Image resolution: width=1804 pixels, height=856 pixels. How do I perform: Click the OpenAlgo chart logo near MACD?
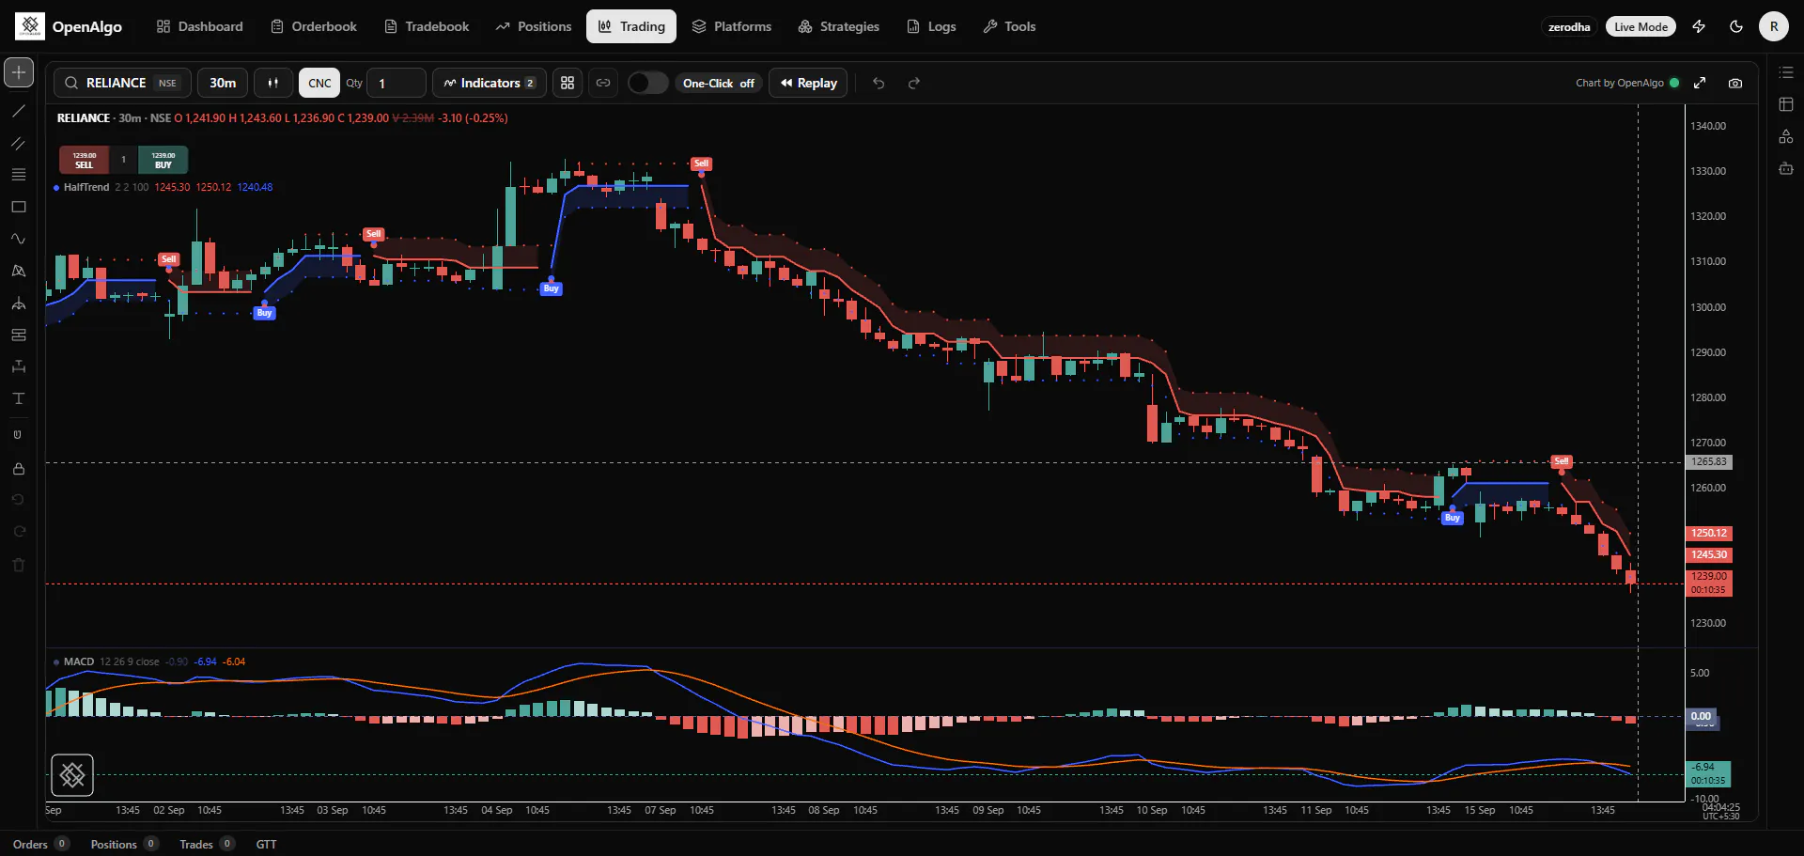pos(72,775)
